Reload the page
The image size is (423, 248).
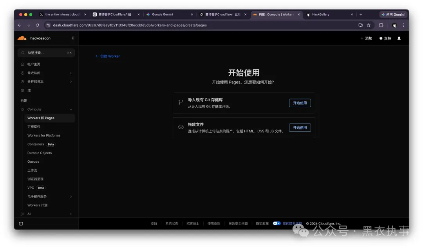pos(38,25)
